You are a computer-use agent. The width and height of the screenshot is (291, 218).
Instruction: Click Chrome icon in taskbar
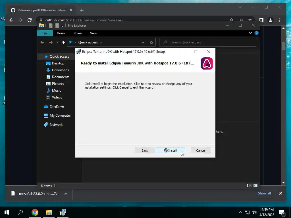(35, 212)
